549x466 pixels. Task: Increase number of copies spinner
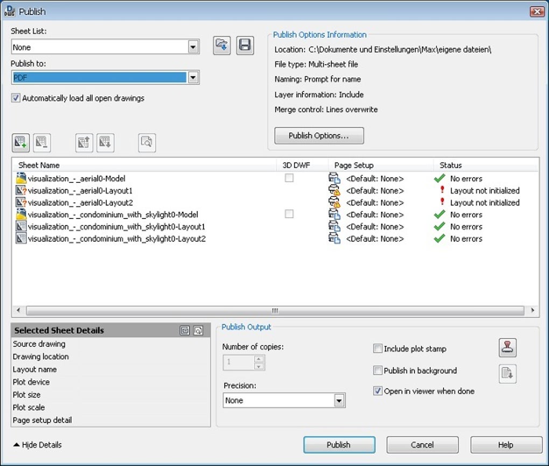point(258,359)
